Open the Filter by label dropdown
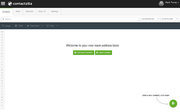This screenshot has height=112, width=180. [169, 19]
